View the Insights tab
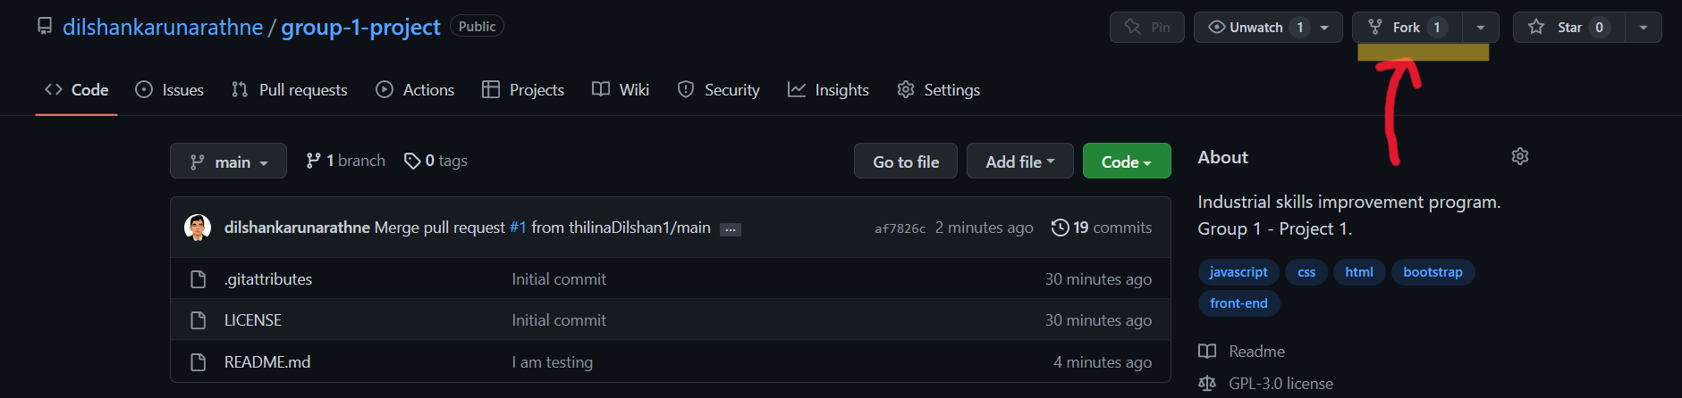The height and width of the screenshot is (398, 1682). point(828,89)
